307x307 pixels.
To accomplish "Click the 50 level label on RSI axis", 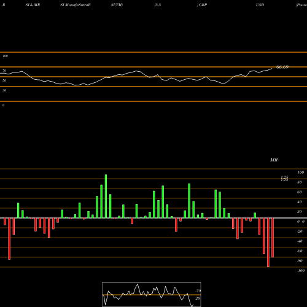I will (x=4, y=80).
